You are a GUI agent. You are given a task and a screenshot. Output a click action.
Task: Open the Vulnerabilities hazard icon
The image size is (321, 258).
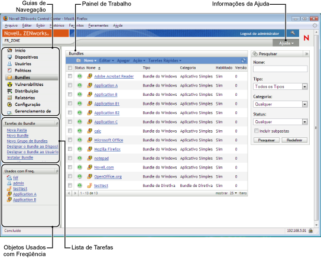(x=9, y=84)
